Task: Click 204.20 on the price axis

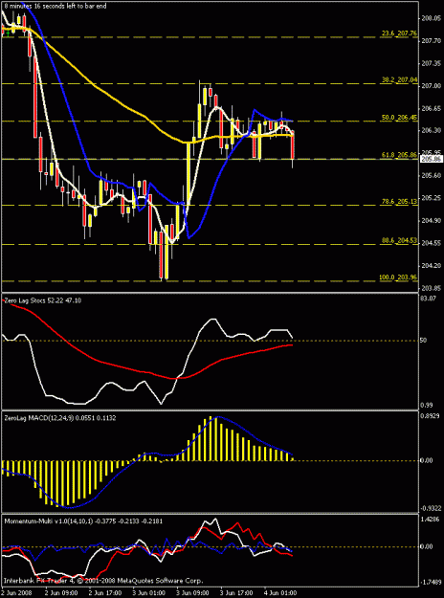Action: pyautogui.click(x=431, y=265)
